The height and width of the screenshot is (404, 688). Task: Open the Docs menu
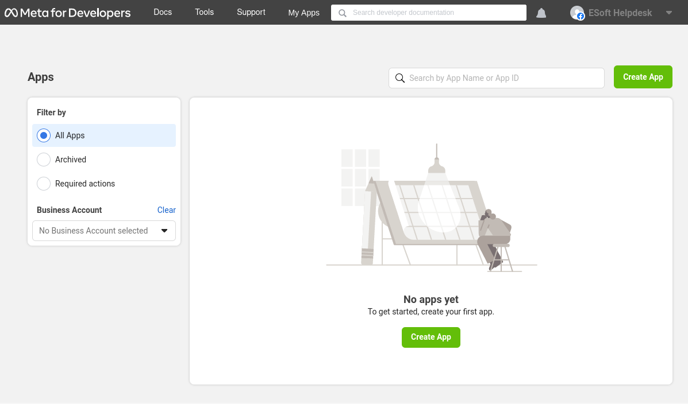[163, 12]
